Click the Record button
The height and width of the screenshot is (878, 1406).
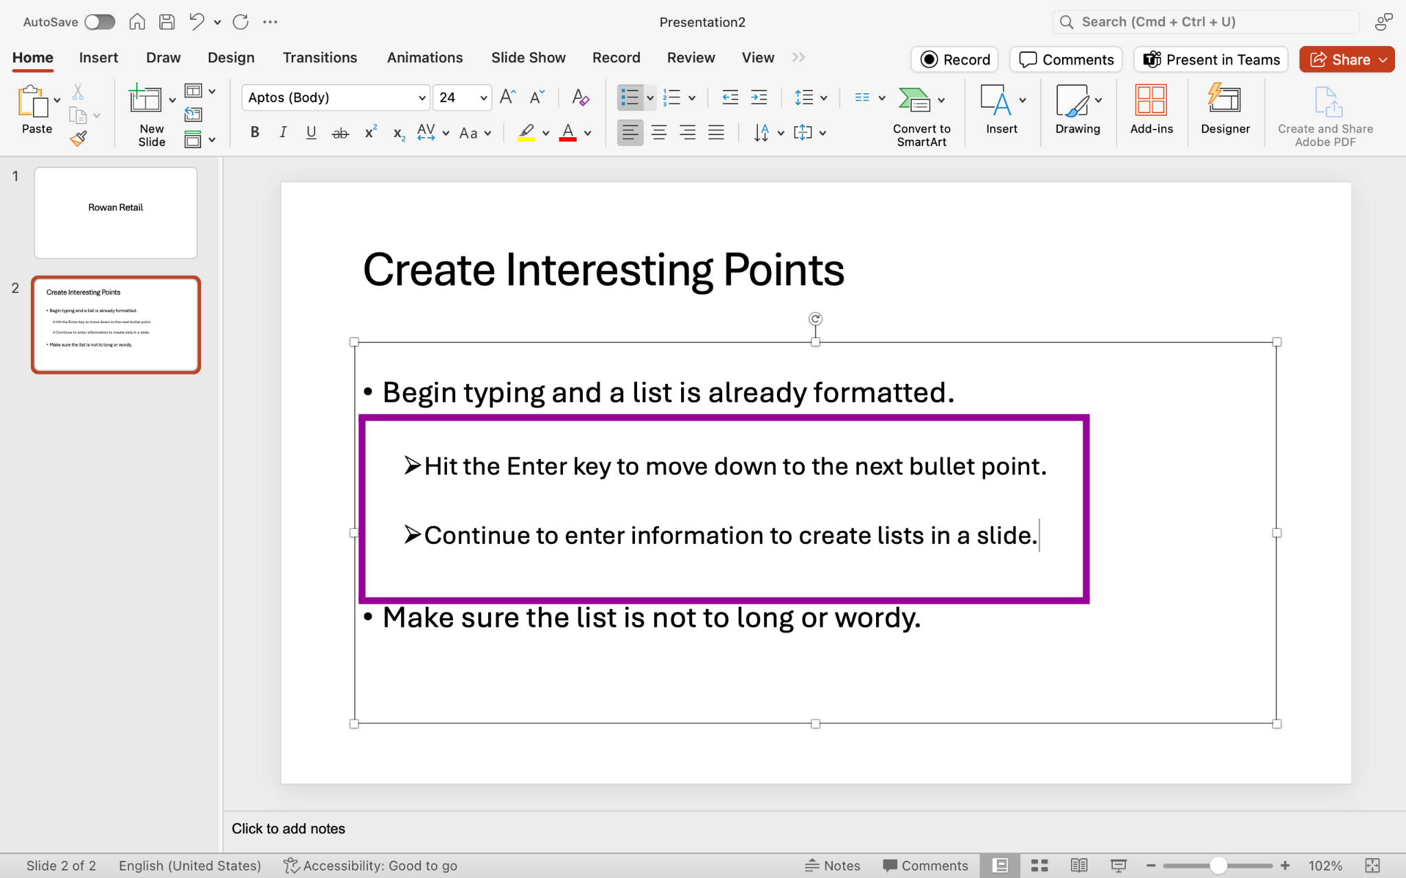coord(954,60)
